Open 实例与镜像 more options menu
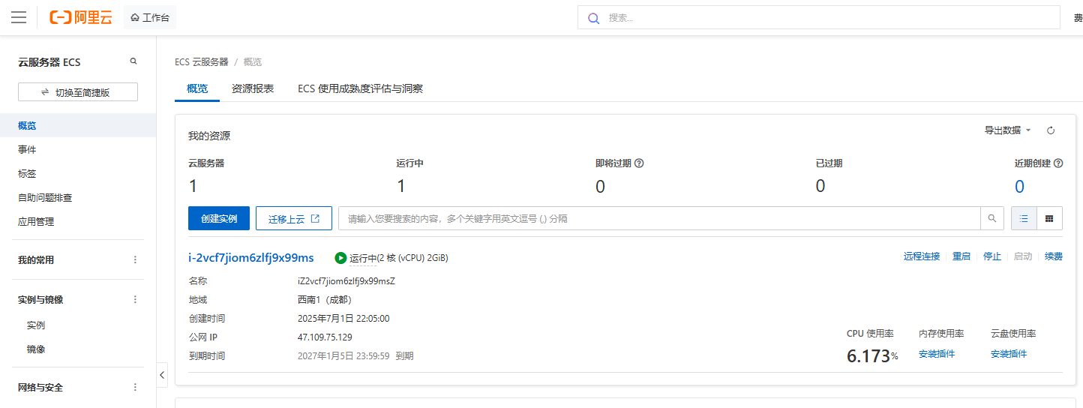The width and height of the screenshot is (1083, 408). 135,299
